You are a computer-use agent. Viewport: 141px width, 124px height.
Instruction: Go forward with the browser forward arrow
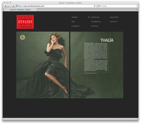click(9, 6)
